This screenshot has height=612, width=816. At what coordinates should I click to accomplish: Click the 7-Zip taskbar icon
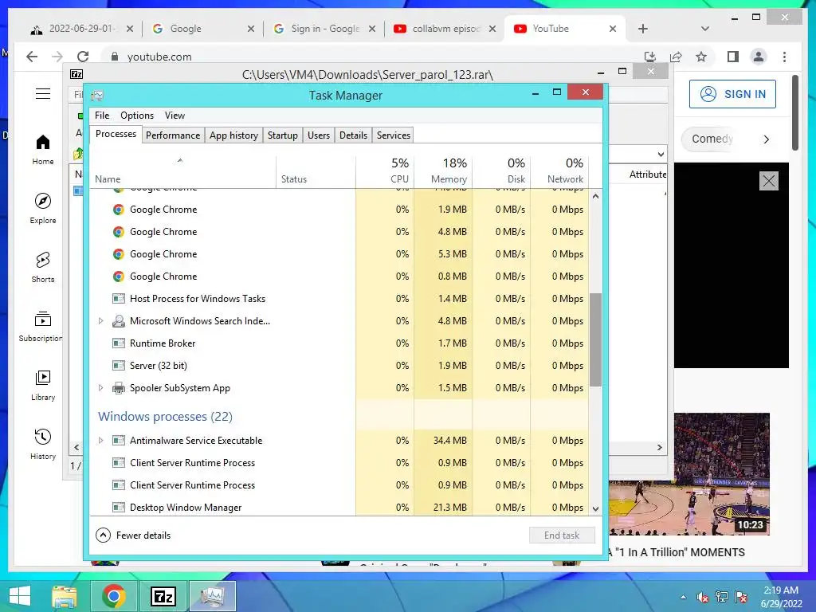tap(163, 596)
